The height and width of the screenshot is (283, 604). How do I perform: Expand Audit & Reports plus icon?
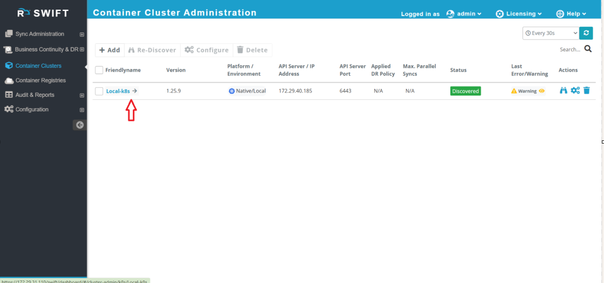[x=82, y=95]
